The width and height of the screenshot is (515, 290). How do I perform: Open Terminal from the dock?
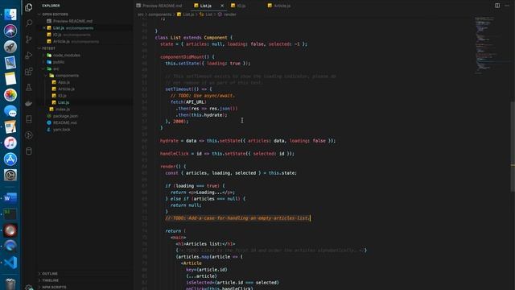pyautogui.click(x=10, y=214)
